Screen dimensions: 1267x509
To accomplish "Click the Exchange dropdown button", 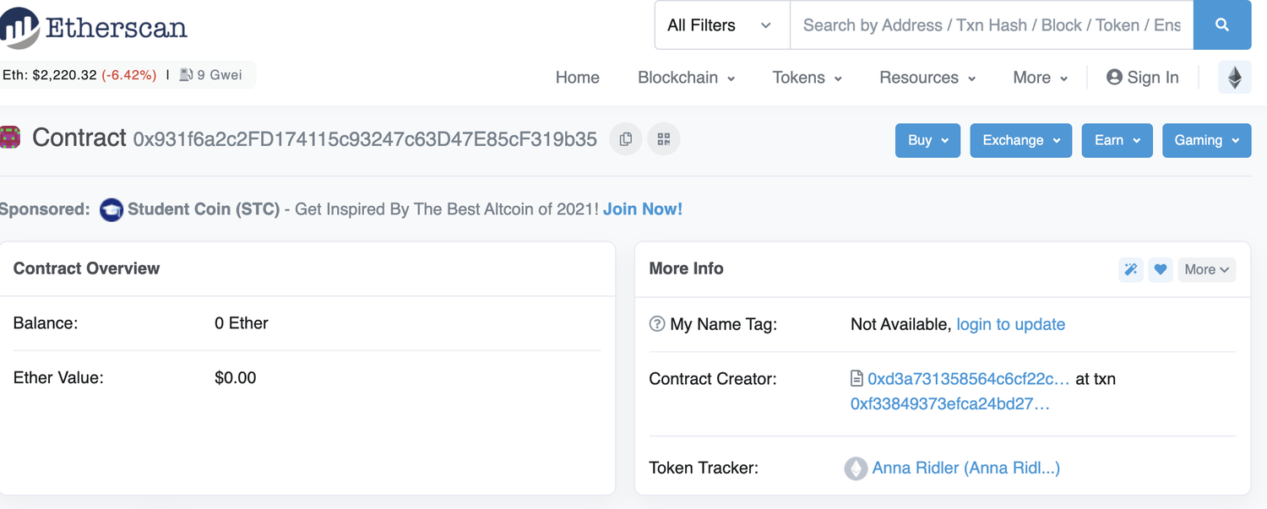I will [x=1020, y=140].
